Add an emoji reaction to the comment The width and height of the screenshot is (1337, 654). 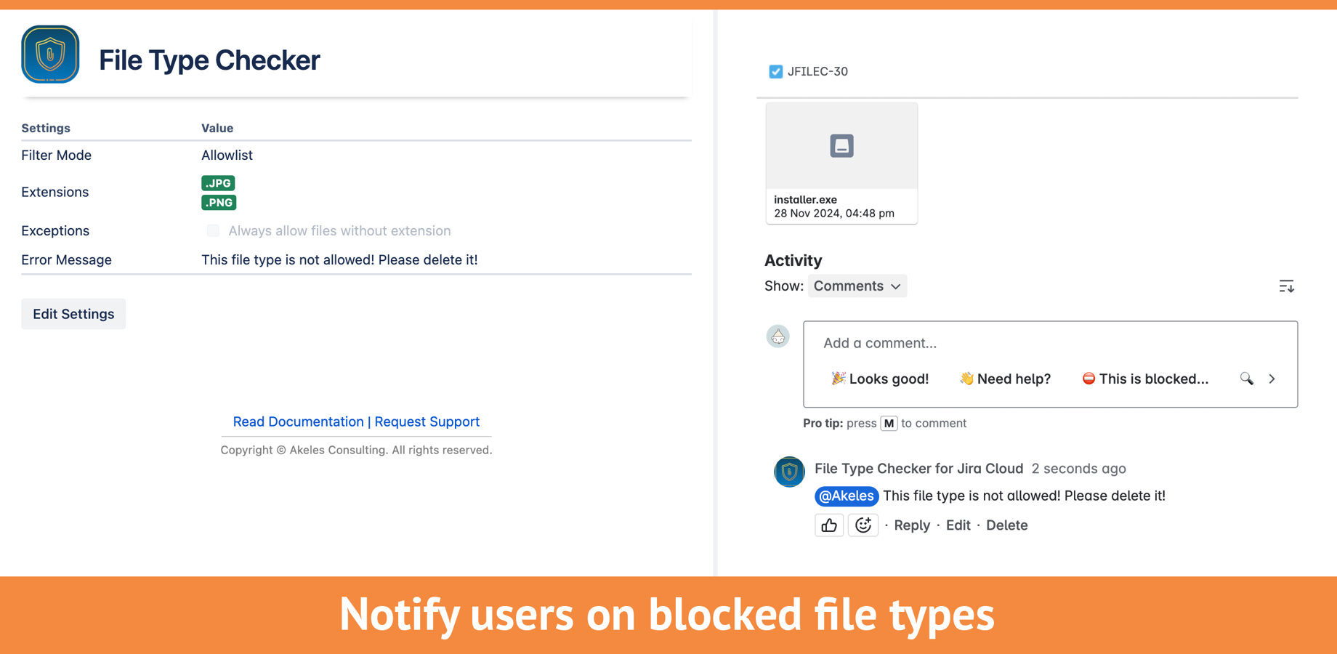[x=863, y=525]
